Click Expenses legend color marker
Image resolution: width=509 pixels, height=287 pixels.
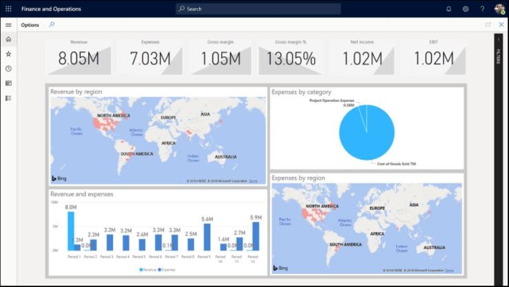(x=159, y=270)
